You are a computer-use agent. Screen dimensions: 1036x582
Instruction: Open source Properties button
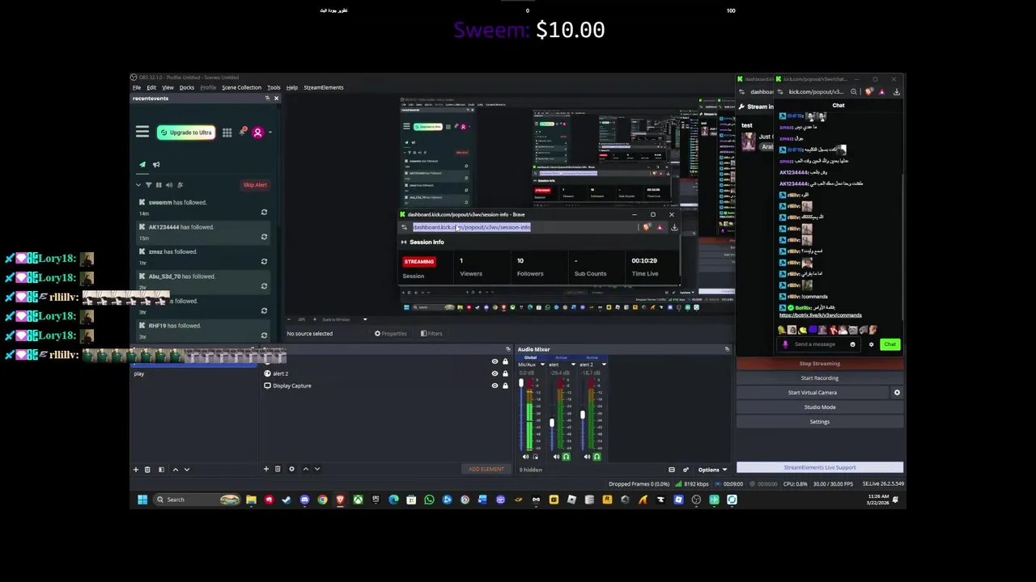(390, 333)
